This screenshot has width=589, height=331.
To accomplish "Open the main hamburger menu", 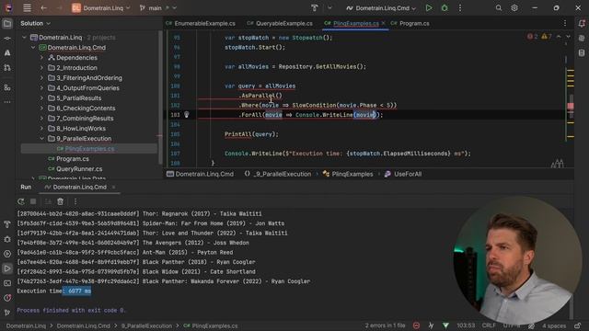I will pos(27,8).
